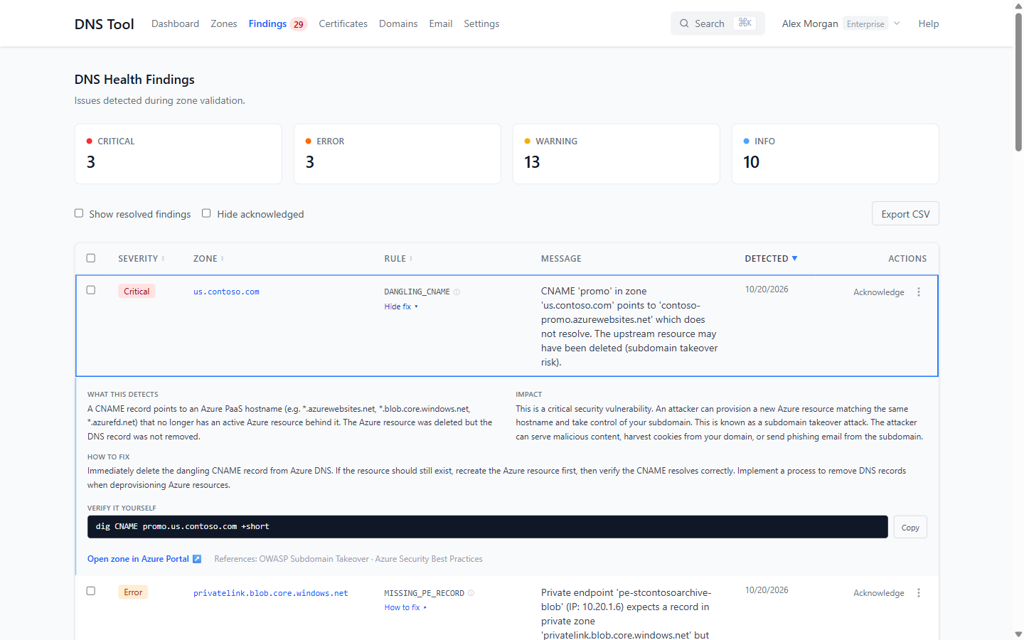Click the INFO summary card

coord(836,154)
